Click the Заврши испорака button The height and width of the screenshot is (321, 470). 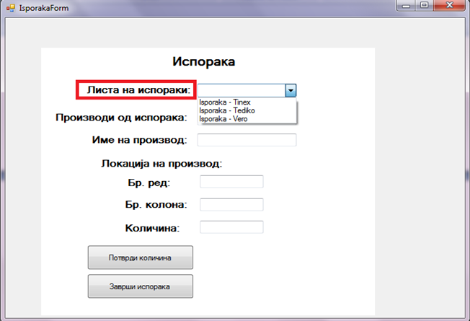[140, 286]
